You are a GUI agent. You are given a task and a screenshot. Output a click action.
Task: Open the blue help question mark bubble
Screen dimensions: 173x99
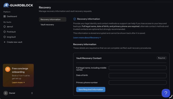[166, 93]
